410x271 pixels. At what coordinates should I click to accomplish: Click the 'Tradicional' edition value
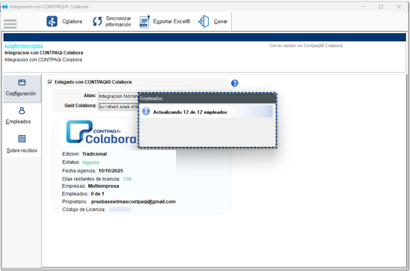(x=94, y=154)
